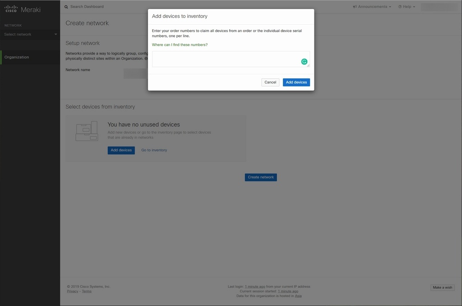462x306 pixels.
Task: Confirm with the dialog's Add devices button
Action: (296, 82)
